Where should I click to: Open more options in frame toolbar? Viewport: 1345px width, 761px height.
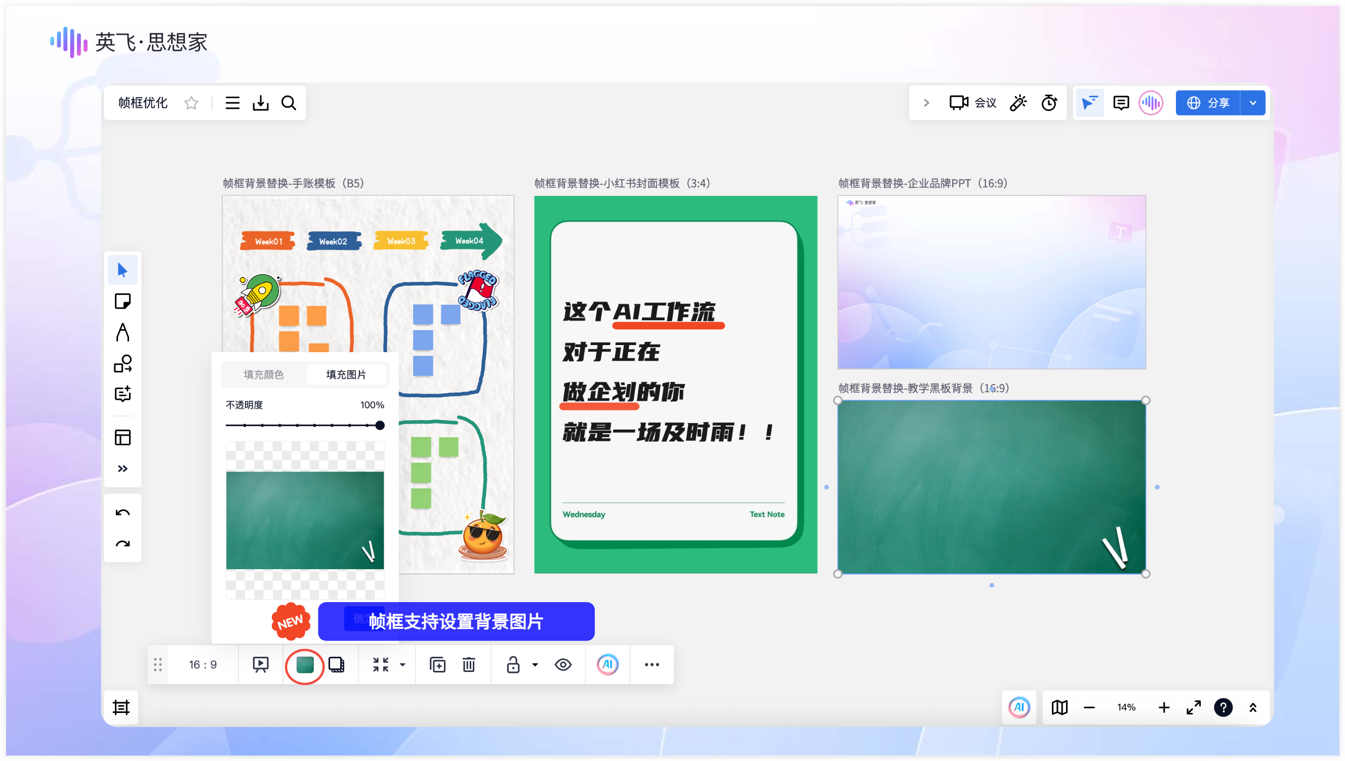(x=651, y=664)
